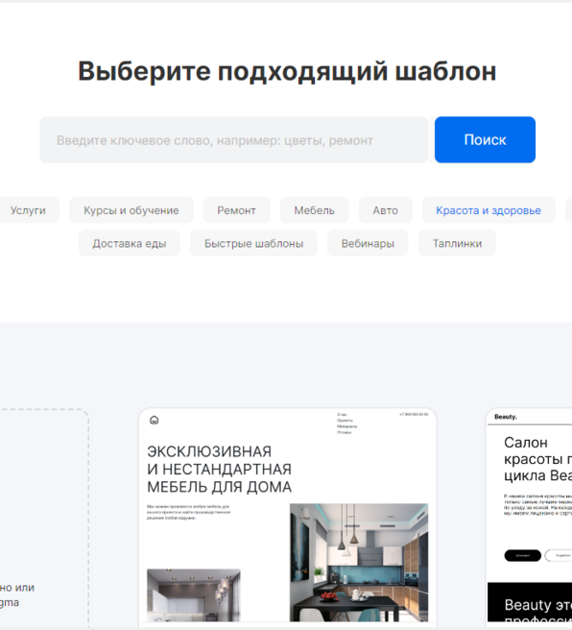Image resolution: width=572 pixels, height=630 pixels.
Task: Click the black button in Beauty template
Action: pyautogui.click(x=523, y=555)
